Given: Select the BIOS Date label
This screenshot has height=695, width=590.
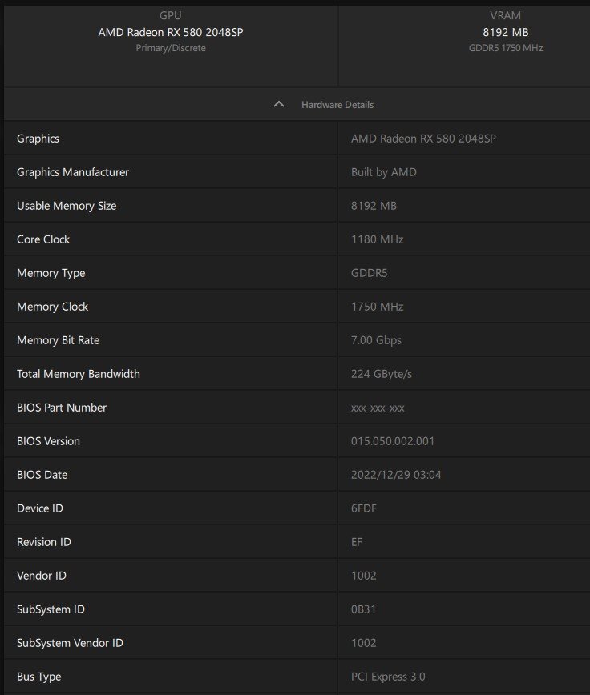Looking at the screenshot, I should (42, 475).
